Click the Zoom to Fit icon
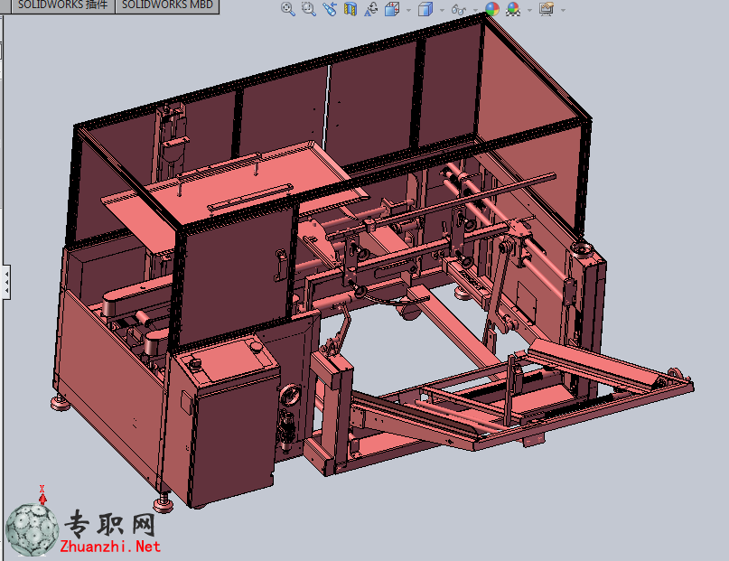 [x=288, y=9]
